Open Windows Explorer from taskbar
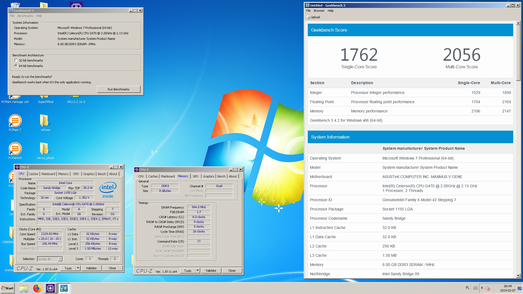This screenshot has width=523, height=294. click(x=24, y=288)
